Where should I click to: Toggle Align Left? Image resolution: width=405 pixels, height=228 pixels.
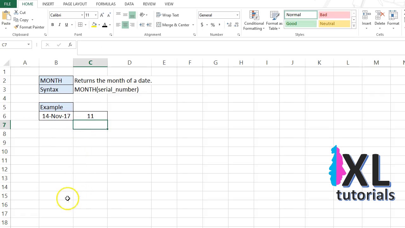click(x=118, y=25)
